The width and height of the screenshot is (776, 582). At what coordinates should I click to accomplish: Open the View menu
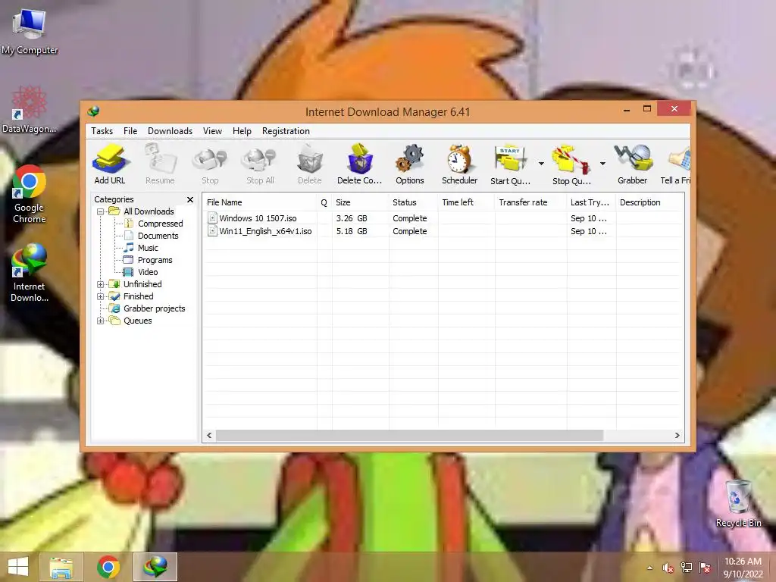point(212,131)
